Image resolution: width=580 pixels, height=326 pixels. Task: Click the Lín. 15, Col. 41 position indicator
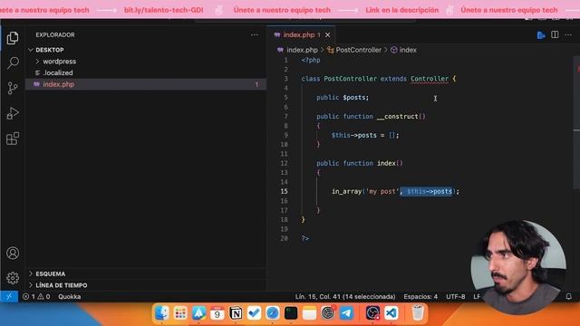click(345, 296)
